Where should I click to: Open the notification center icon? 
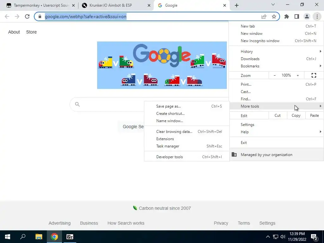314,237
